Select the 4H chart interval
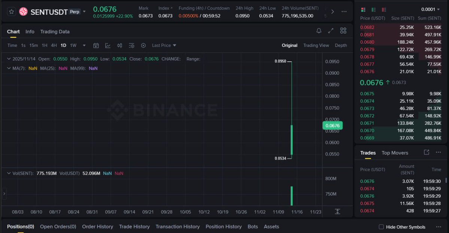Screen dimensions: 449x233 coord(54,46)
